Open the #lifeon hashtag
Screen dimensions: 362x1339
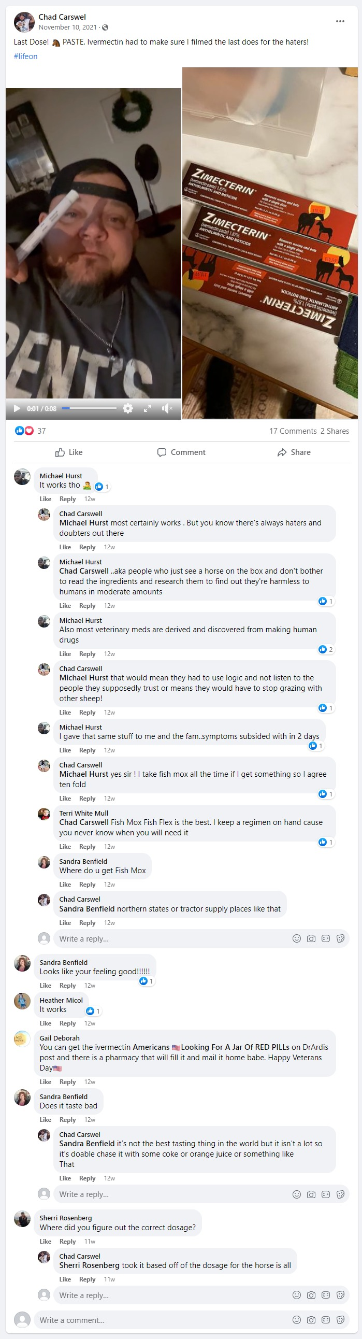pos(25,56)
